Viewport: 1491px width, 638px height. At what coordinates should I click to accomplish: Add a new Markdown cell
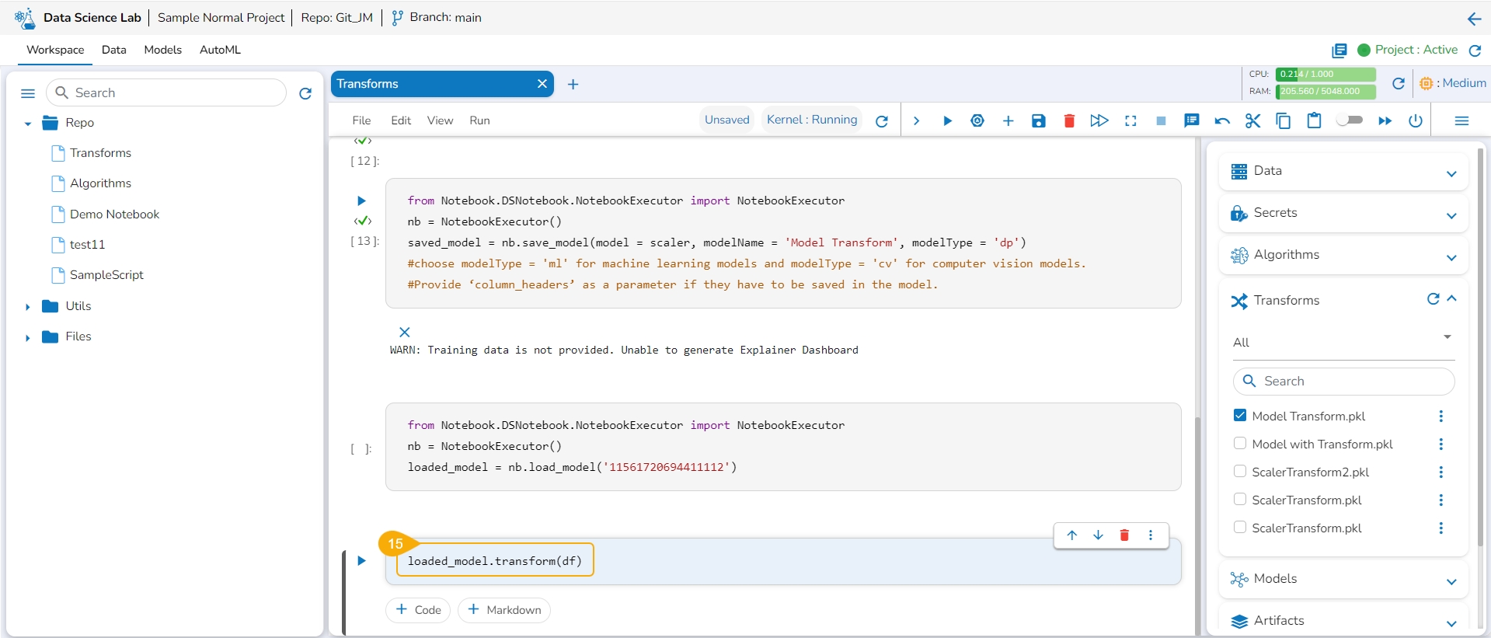[504, 610]
